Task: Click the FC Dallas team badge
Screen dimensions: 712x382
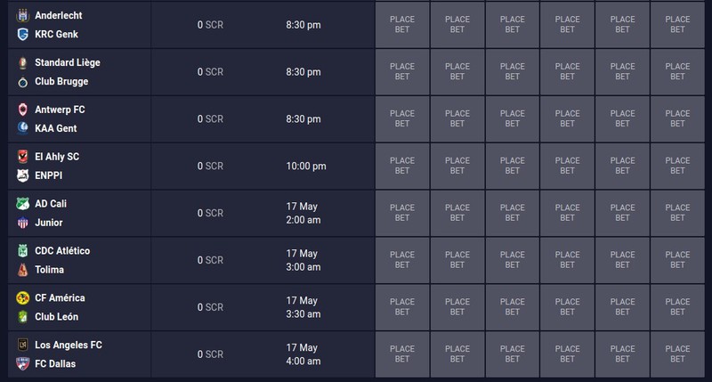Action: coord(23,364)
